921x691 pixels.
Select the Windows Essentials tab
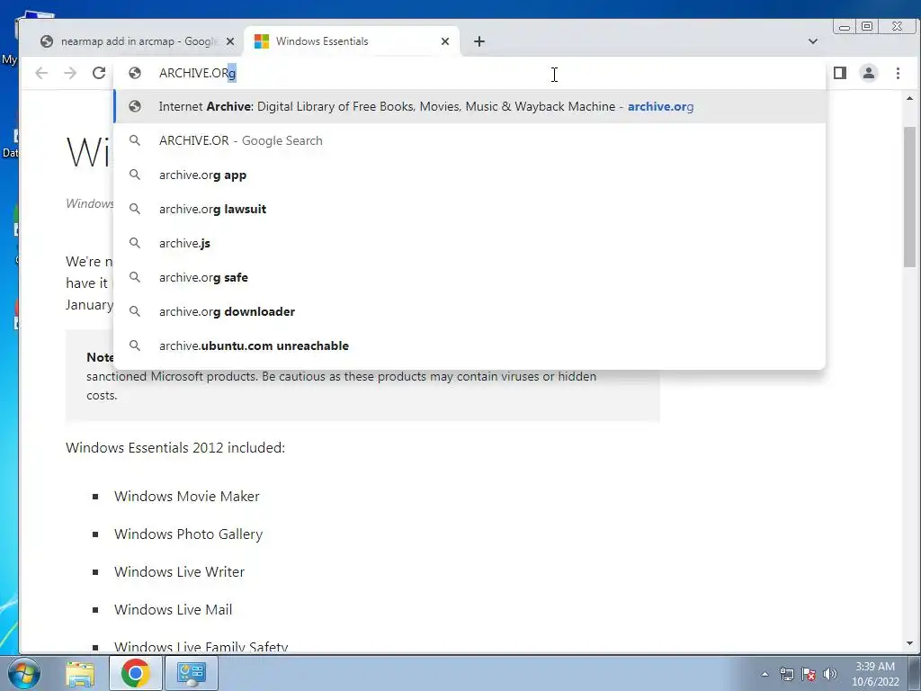352,41
